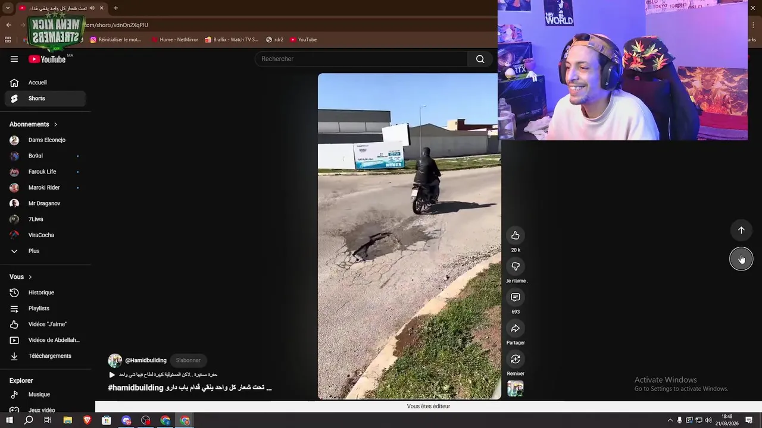Open the @Hamidbuilding channel name link
The image size is (762, 428).
[x=146, y=360]
